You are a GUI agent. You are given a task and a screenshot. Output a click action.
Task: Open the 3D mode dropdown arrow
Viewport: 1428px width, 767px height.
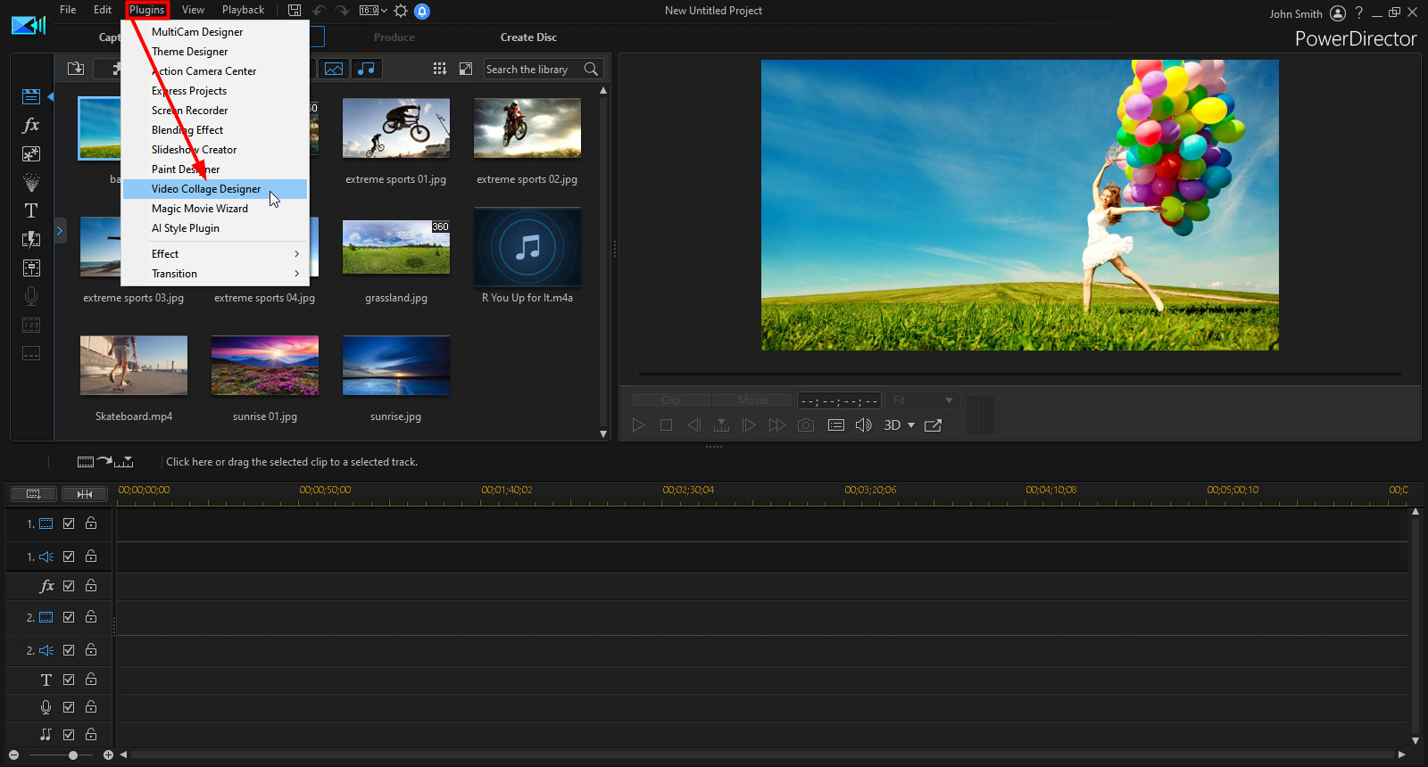coord(911,425)
